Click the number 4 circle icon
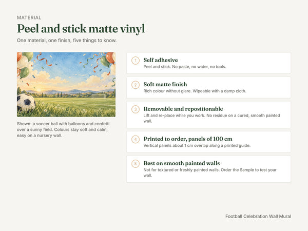308x231 pixels. click(x=136, y=139)
